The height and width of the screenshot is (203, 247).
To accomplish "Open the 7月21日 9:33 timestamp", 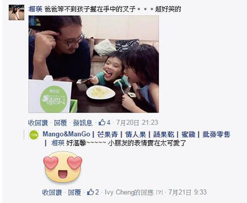I will (187, 192).
